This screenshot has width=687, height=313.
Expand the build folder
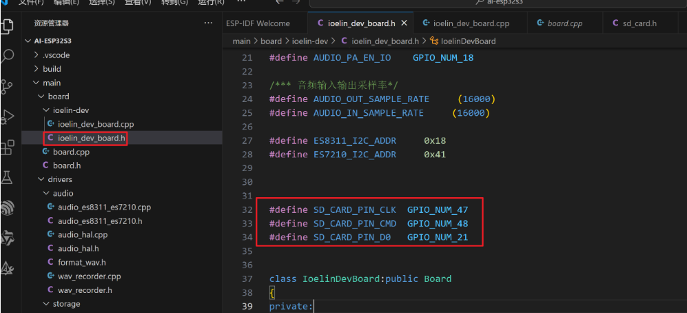(x=37, y=69)
